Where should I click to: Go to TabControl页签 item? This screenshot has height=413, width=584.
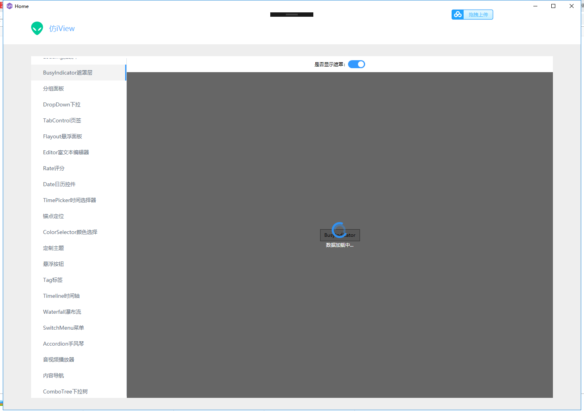[x=79, y=120]
